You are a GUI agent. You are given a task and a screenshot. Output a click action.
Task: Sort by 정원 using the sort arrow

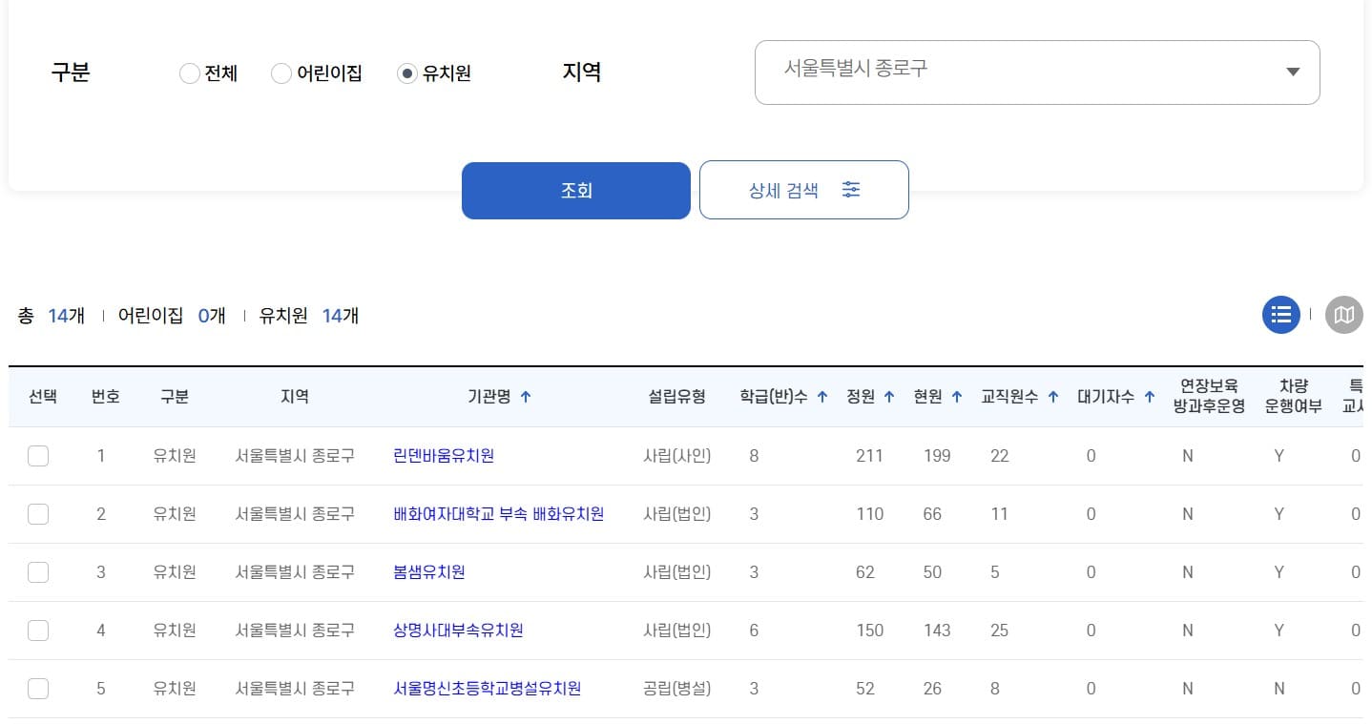[888, 397]
